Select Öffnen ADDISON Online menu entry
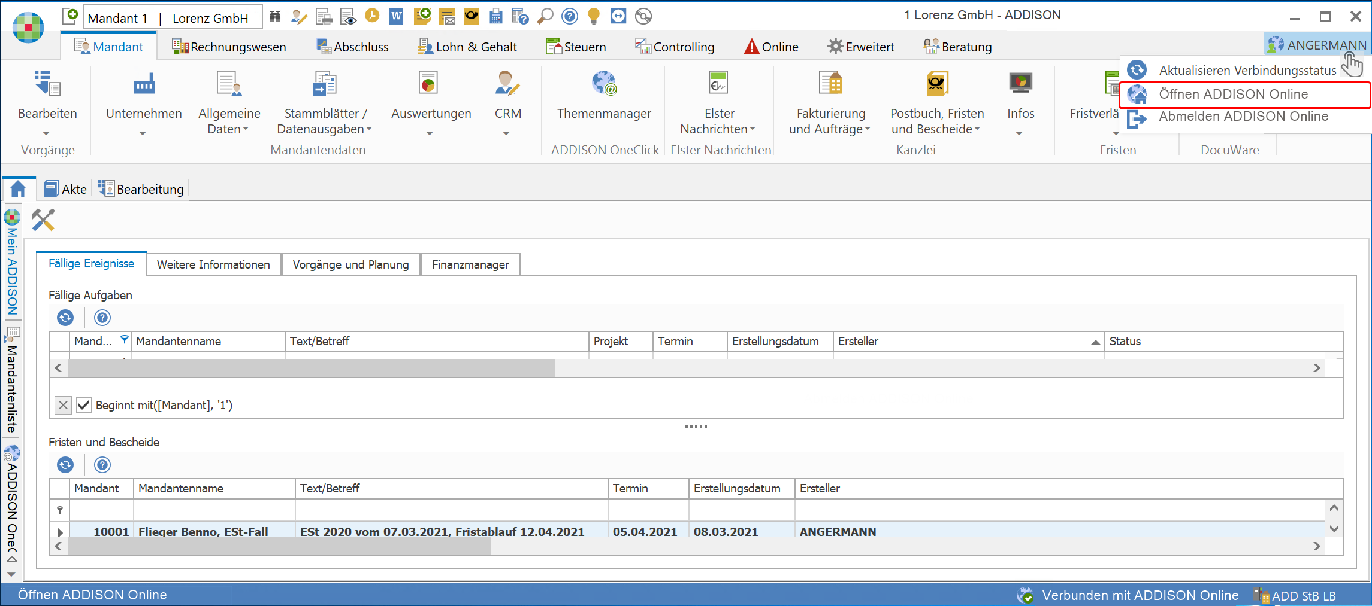Image resolution: width=1372 pixels, height=606 pixels. (x=1245, y=95)
